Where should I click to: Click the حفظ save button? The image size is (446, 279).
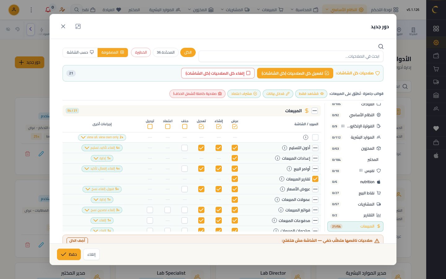pyautogui.click(x=69, y=254)
